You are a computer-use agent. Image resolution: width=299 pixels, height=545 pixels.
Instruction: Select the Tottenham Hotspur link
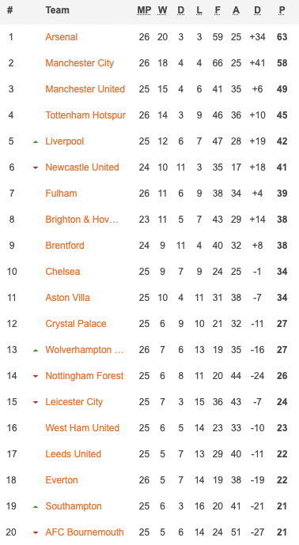coord(85,115)
